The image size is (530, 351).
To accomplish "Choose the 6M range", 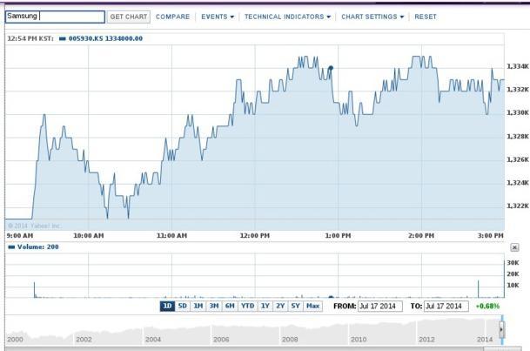I will 230,306.
